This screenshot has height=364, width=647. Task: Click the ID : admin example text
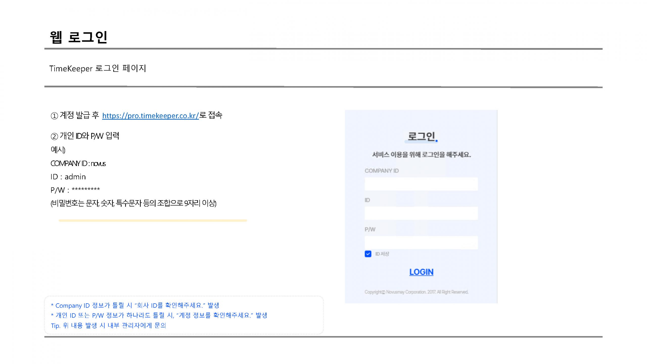tap(68, 177)
